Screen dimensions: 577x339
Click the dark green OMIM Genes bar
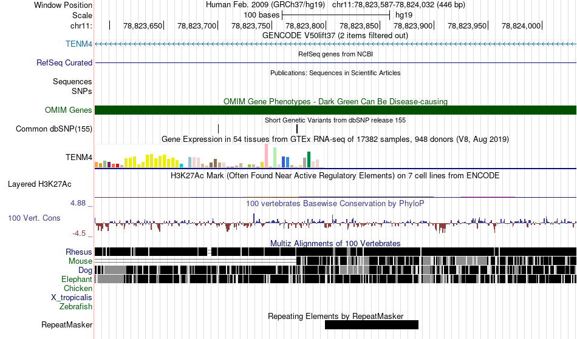pos(335,110)
